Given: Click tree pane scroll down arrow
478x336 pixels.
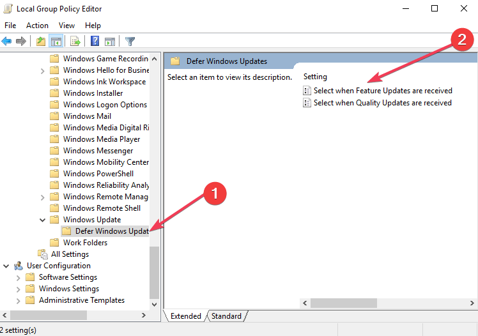Looking at the screenshot, I should pyautogui.click(x=154, y=304).
